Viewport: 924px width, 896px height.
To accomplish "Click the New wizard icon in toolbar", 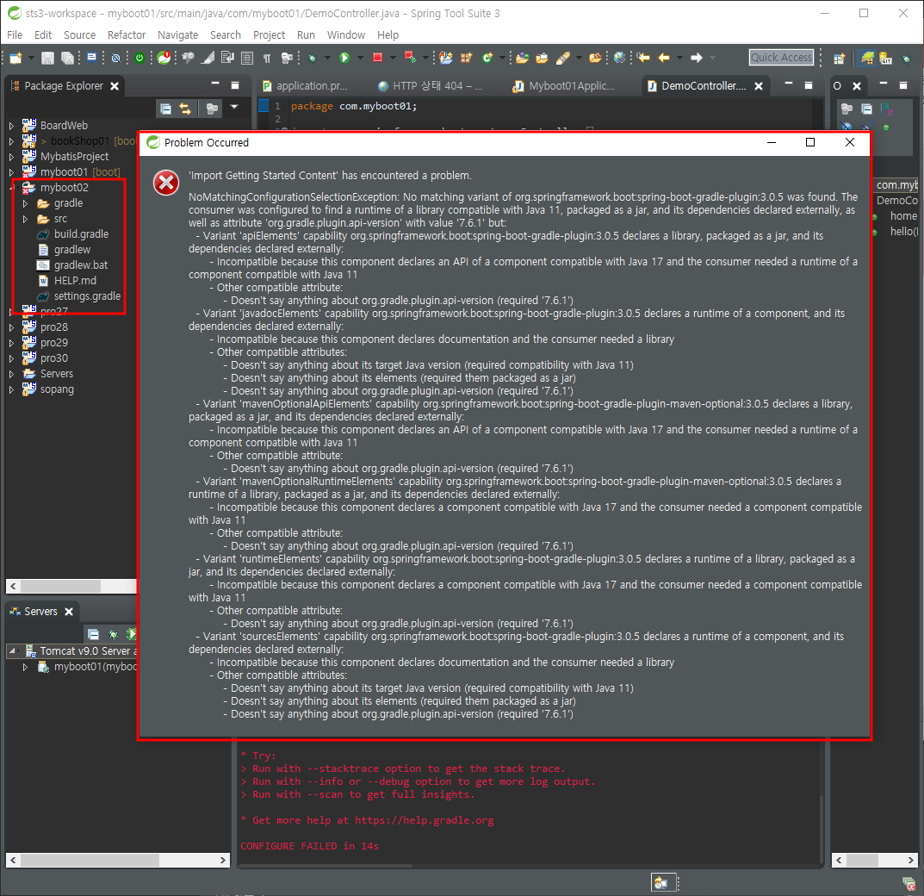I will (16, 58).
